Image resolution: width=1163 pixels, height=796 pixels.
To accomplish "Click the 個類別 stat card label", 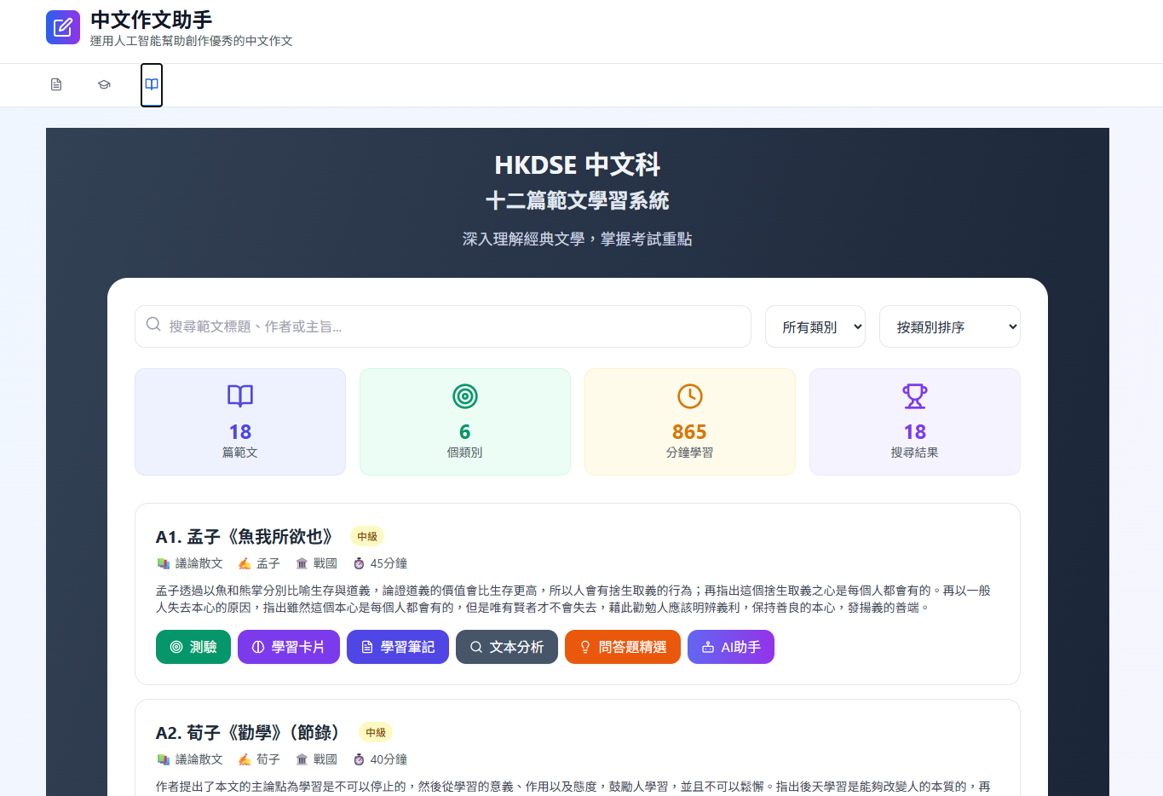I will coord(465,453).
